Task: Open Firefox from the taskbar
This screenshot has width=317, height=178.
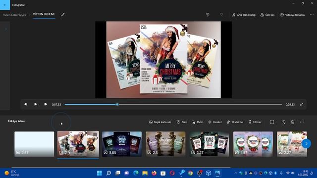Action: (x=154, y=173)
